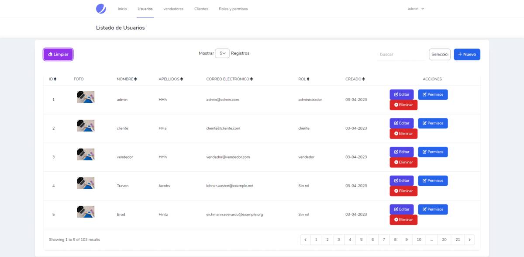Image resolution: width=524 pixels, height=257 pixels.
Task: Click photo thumbnail of cliente user
Action: pyautogui.click(x=86, y=125)
